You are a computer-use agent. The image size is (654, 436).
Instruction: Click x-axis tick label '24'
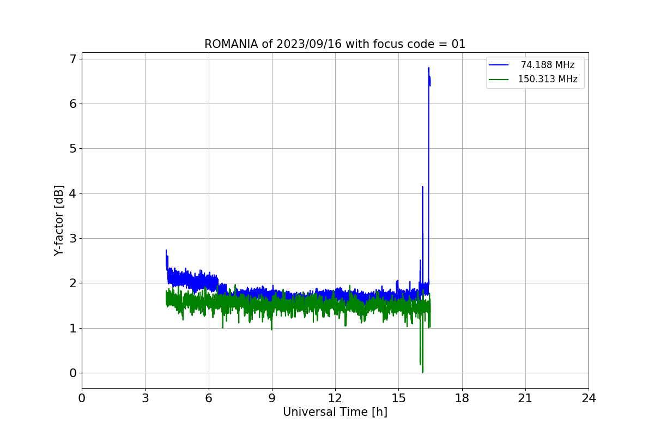(589, 398)
